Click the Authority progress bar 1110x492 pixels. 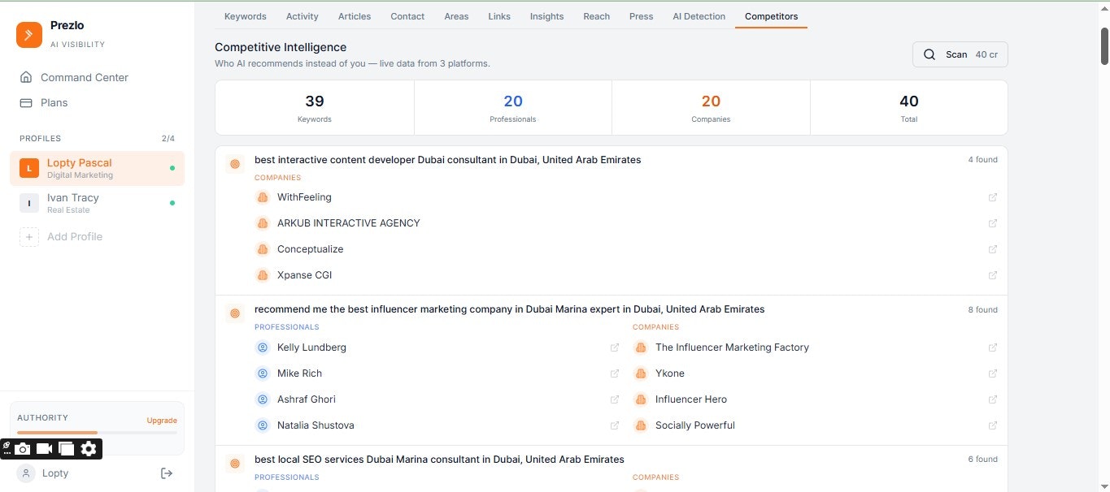click(96, 433)
